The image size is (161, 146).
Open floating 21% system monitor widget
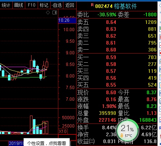point(127,131)
